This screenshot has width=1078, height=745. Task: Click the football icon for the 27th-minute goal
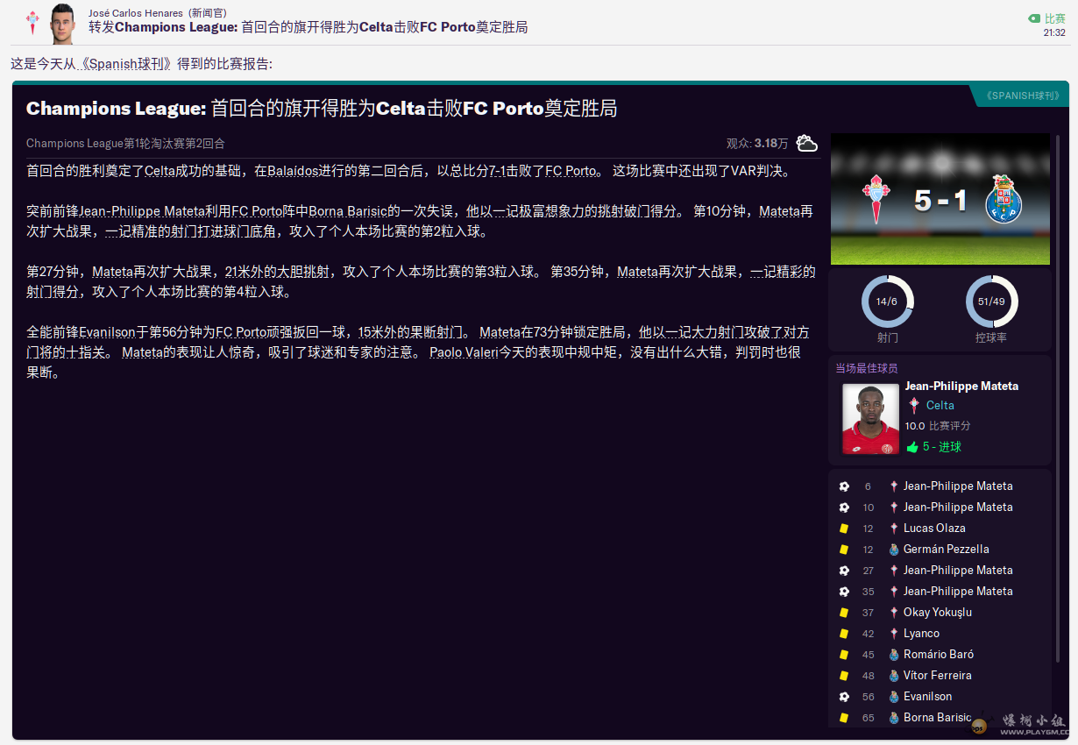844,571
